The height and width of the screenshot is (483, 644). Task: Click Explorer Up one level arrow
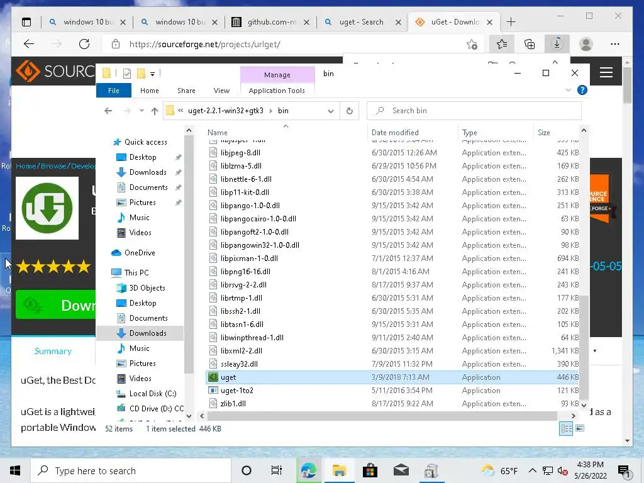point(155,111)
